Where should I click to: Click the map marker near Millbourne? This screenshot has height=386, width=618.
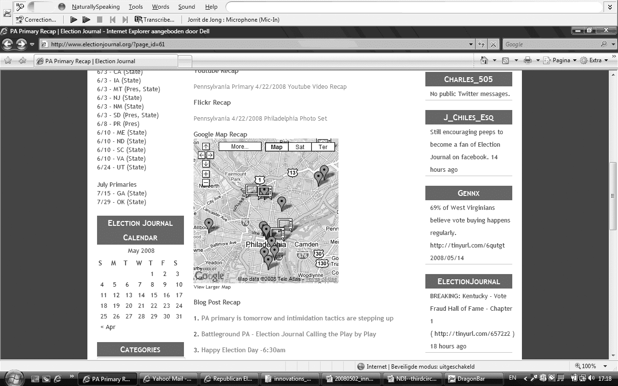point(209,225)
